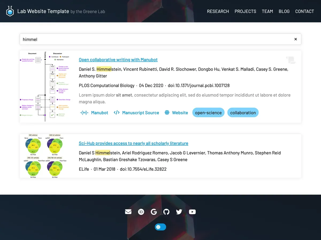Open the email icon in footer
321x240 pixels.
coord(128,212)
